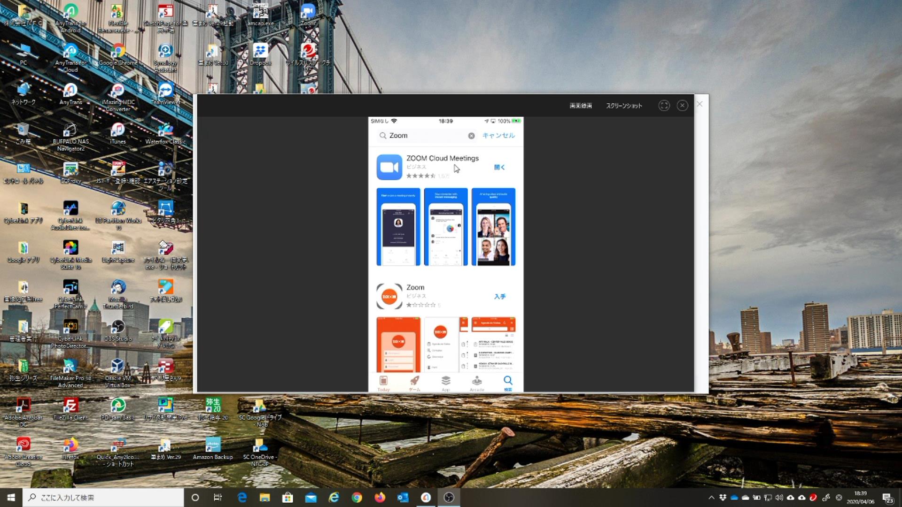Screen dimensions: 902x507
Task: Open Task View from the taskbar
Action: tap(218, 498)
